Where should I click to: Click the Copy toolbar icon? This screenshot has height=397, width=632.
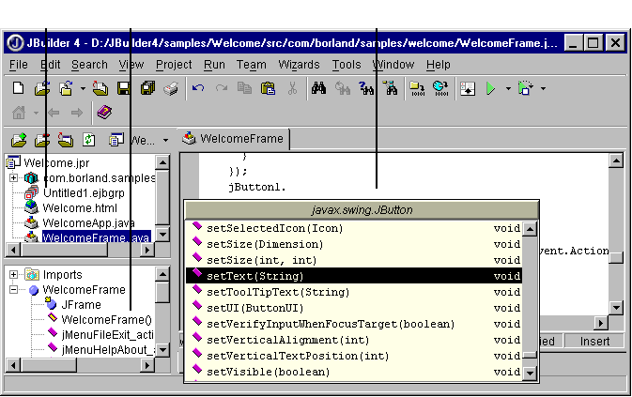[x=244, y=88]
